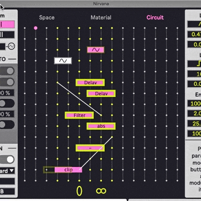Screen dimensions: 201x201
Task: Click the black box below the pink box
Action: (7, 35)
